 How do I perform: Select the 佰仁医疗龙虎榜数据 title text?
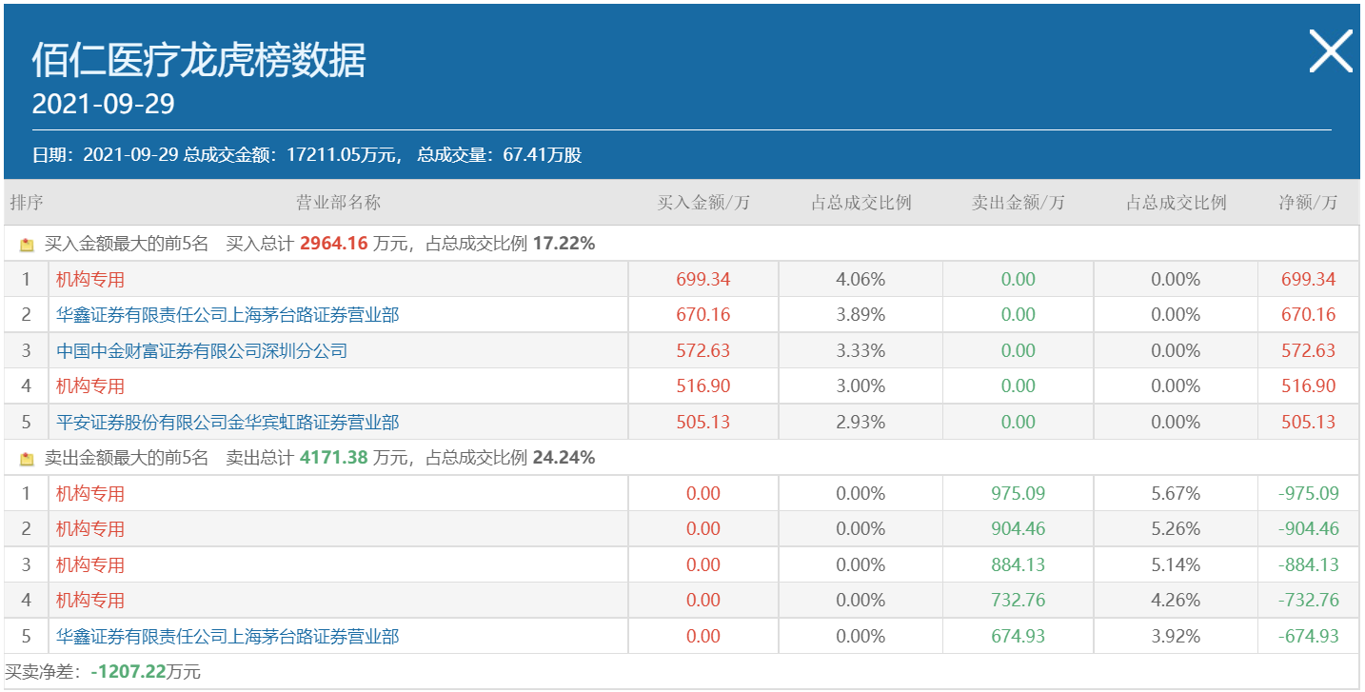pyautogui.click(x=199, y=60)
